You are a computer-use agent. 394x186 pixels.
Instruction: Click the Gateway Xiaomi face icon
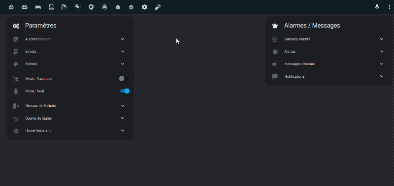click(x=275, y=39)
